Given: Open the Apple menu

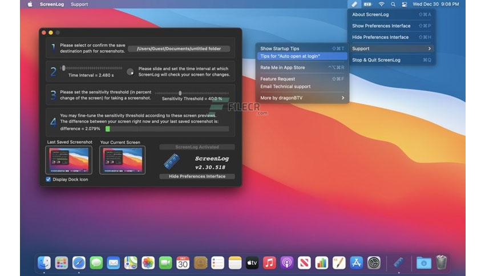Looking at the screenshot, I should click(x=30, y=4).
